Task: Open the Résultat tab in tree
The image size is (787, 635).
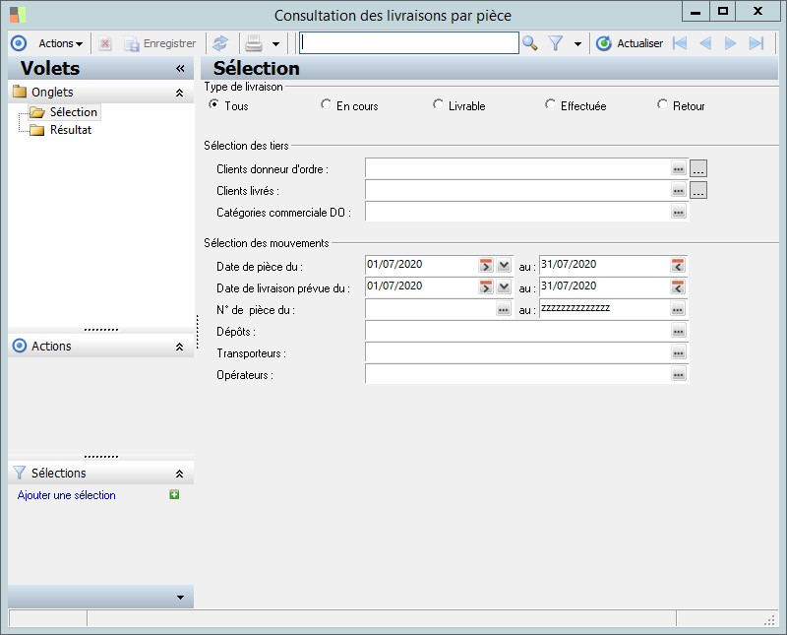Action: [71, 130]
